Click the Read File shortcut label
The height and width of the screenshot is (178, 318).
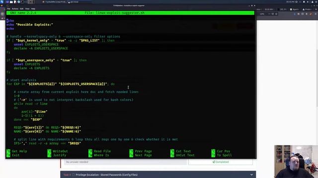pos(102,151)
